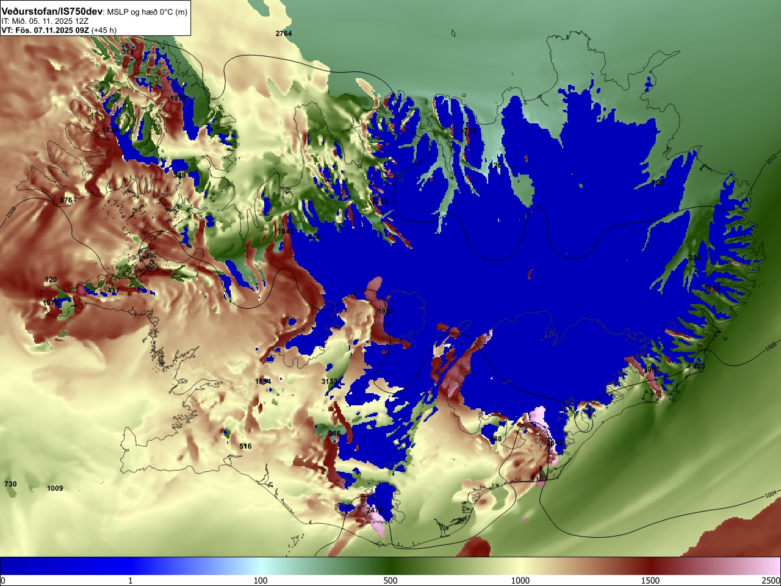
Task: Click the initial time 'IT: Mið. 05. 11. 2025 12Z'
Action: coord(45,21)
